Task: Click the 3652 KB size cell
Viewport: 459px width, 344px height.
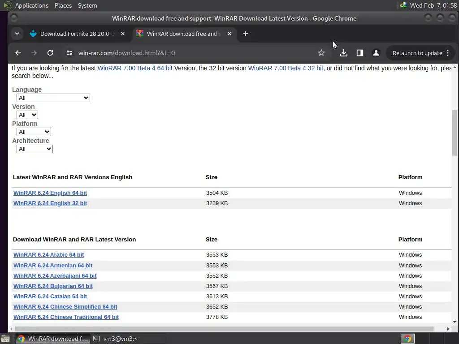Action: click(x=217, y=306)
